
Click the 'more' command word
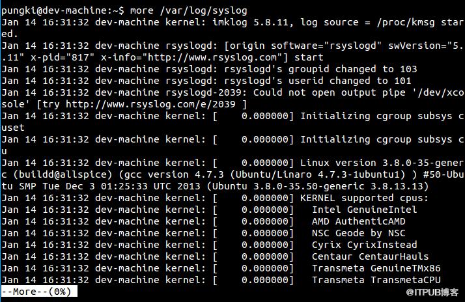(142, 10)
